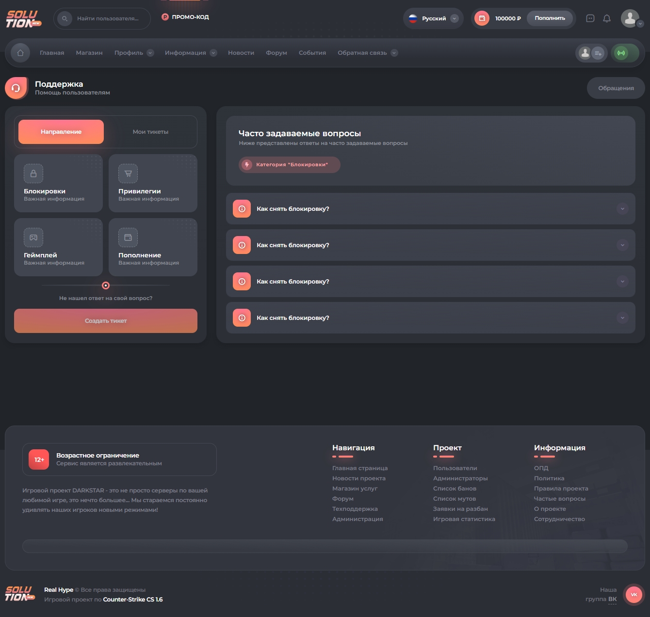
Task: Click the red slider dot under categories
Action: coord(106,285)
